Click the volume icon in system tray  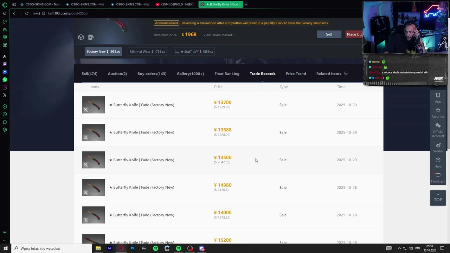[411, 248]
